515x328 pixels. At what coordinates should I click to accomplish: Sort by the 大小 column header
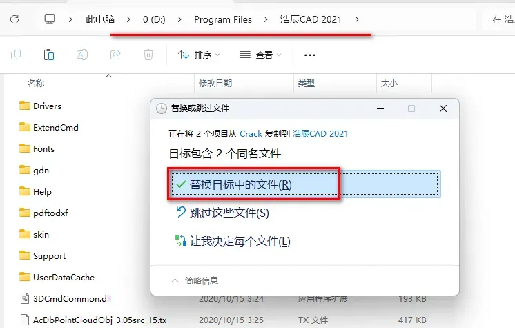pyautogui.click(x=389, y=83)
